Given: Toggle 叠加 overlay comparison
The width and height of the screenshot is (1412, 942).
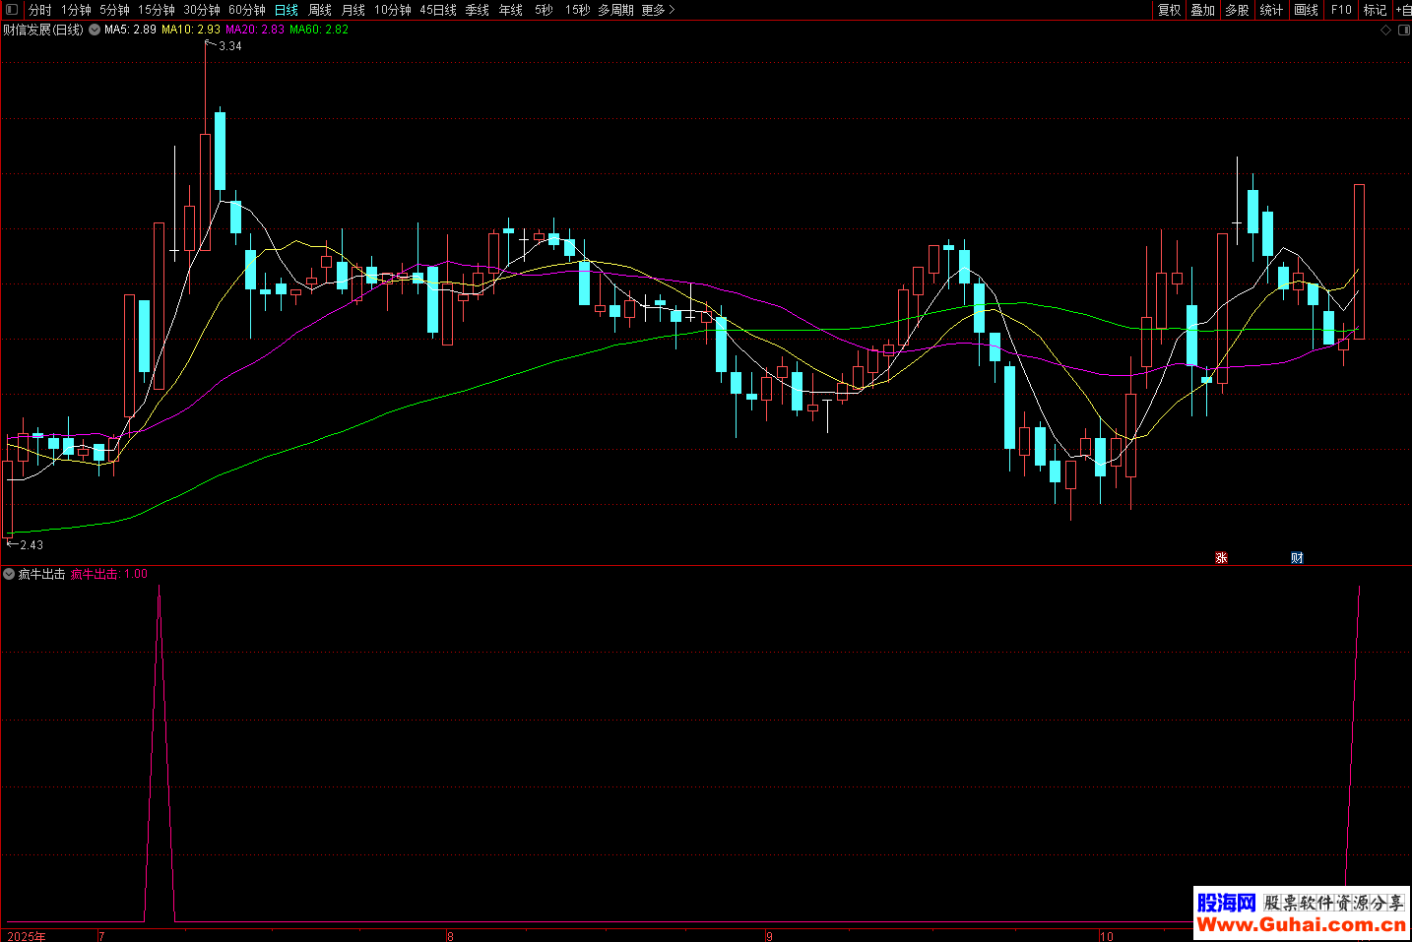Looking at the screenshot, I should pos(1202,10).
